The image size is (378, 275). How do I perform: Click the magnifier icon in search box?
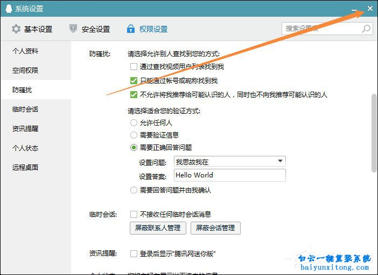[x=366, y=29]
